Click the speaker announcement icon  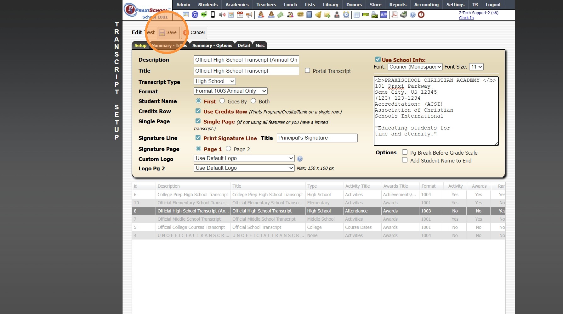pos(222,15)
